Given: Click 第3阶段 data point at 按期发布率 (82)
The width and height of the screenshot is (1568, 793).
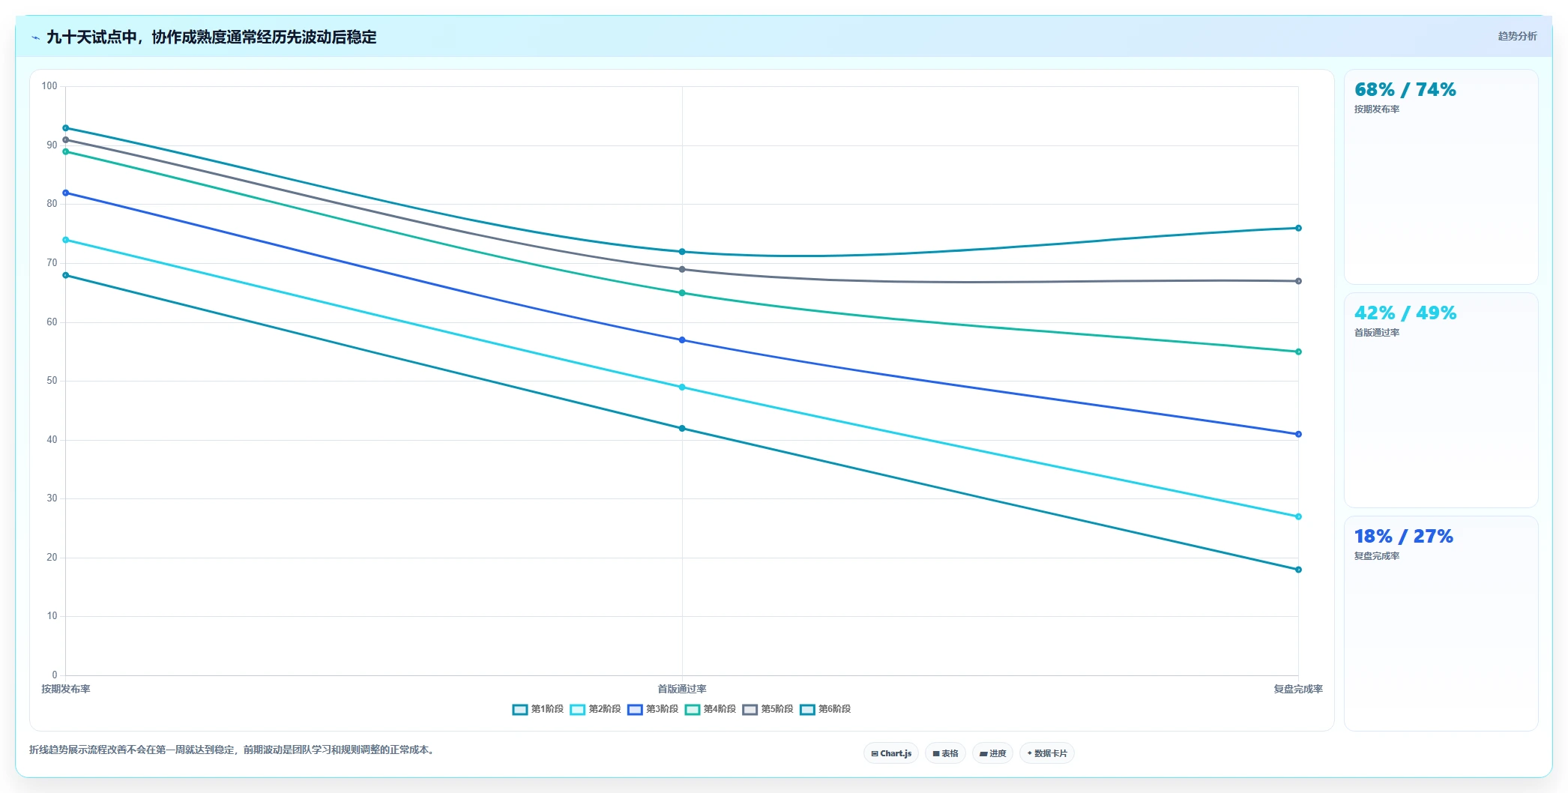Looking at the screenshot, I should (66, 193).
